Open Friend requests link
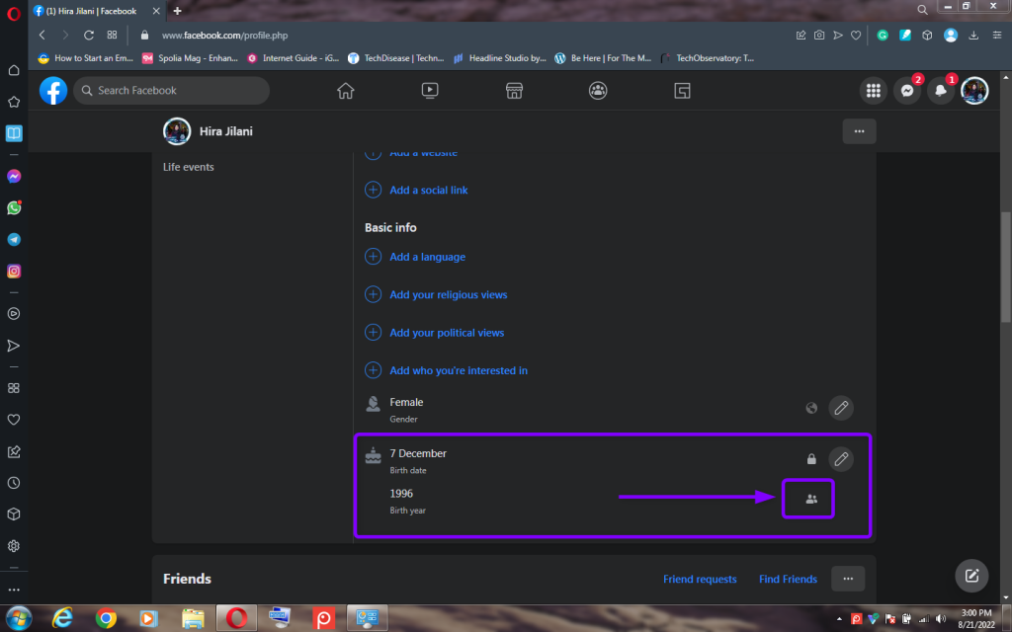 pyautogui.click(x=699, y=580)
